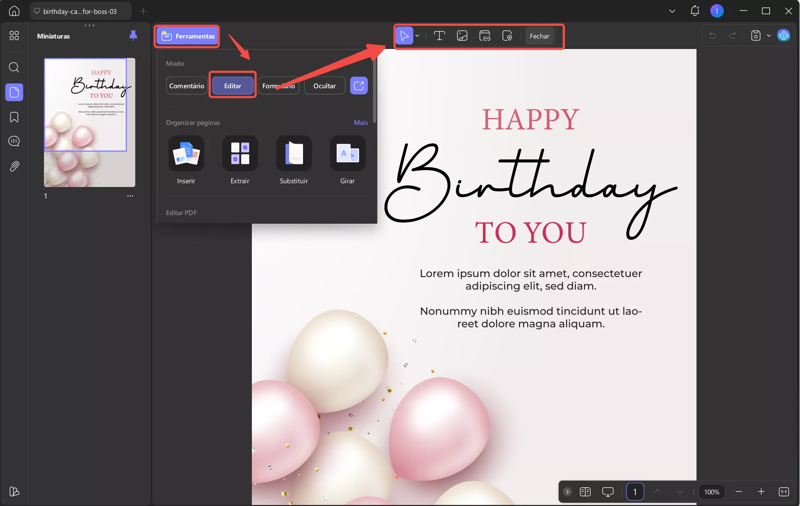Viewport: 800px width, 506px height.
Task: Switch to Editar mode
Action: tap(232, 86)
